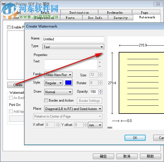Enable the Border and Action checkbox
164x162 pixels.
[46, 100]
